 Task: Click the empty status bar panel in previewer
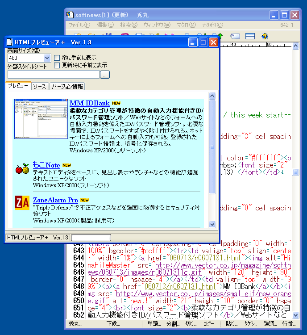click(91, 237)
